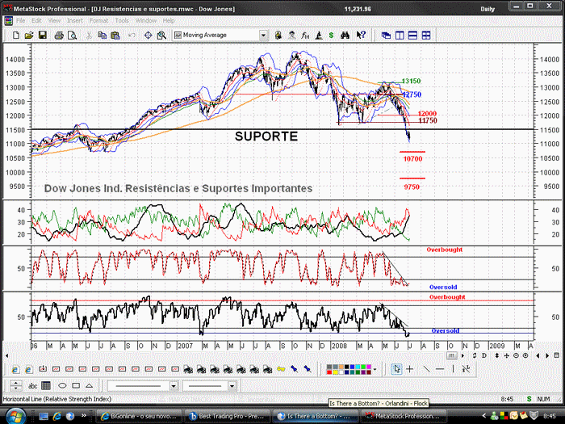This screenshot has width=565, height=424.
Task: Select the triangle drawing tool
Action: (89, 386)
